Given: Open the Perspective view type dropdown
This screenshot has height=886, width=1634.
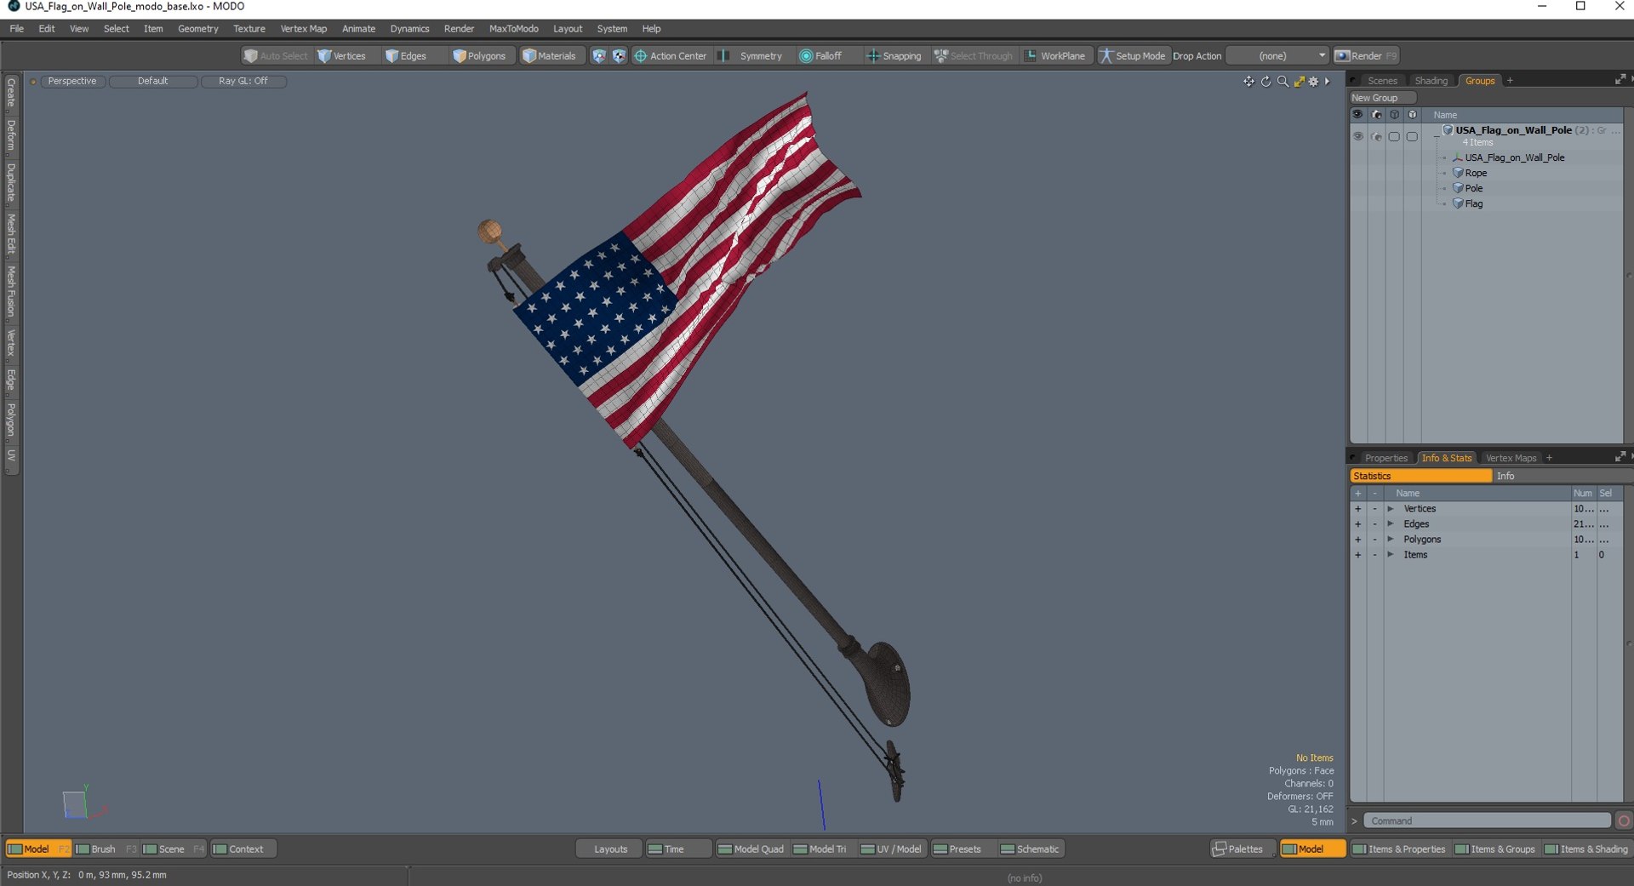Looking at the screenshot, I should point(72,81).
